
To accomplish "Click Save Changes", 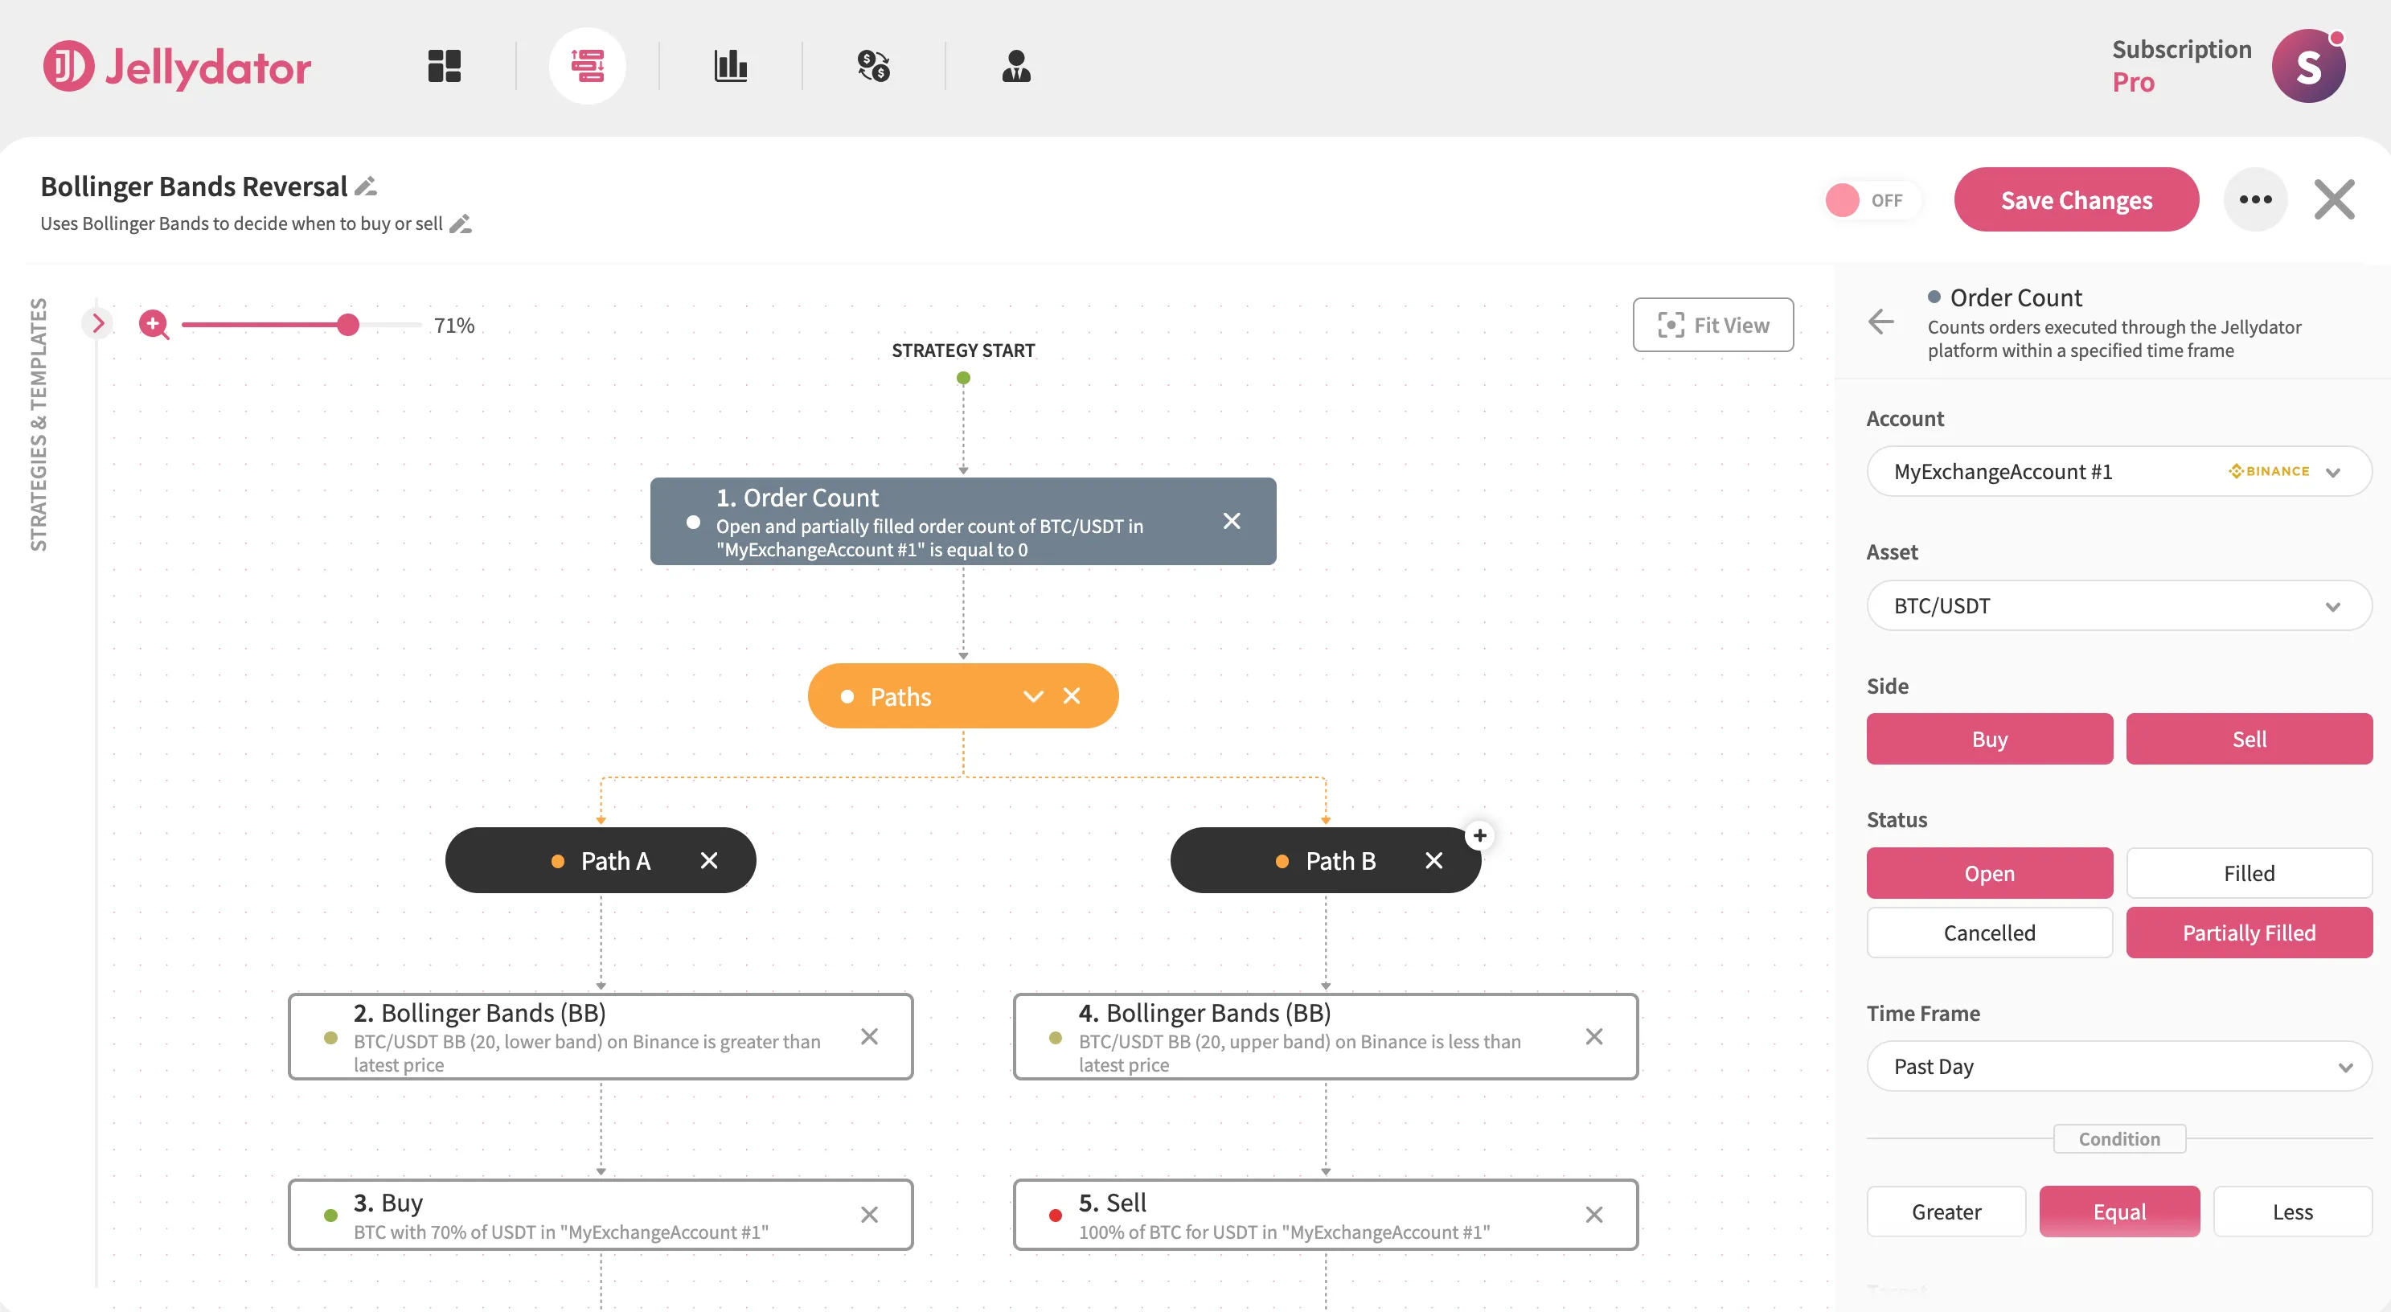I will (2077, 199).
